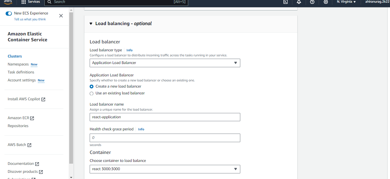Viewport: 390px width, 179px height.
Task: Launch the CloudShell terminal icon
Action: (x=286, y=2)
